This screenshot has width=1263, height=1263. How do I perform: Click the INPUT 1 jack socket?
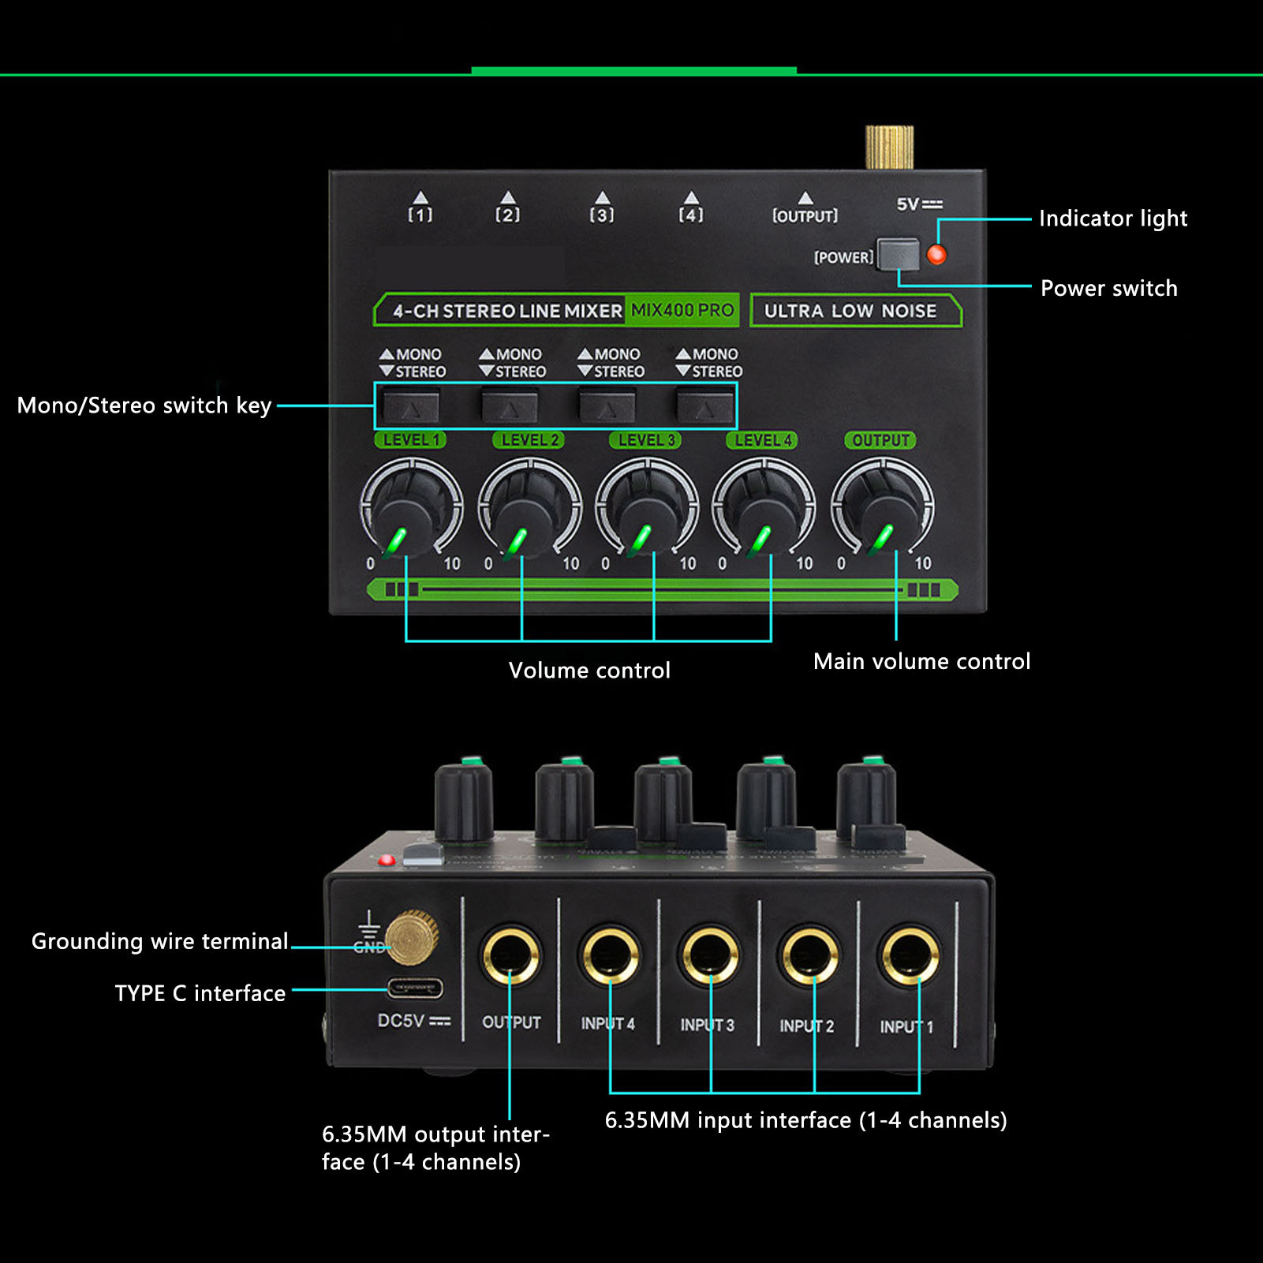coord(910,955)
